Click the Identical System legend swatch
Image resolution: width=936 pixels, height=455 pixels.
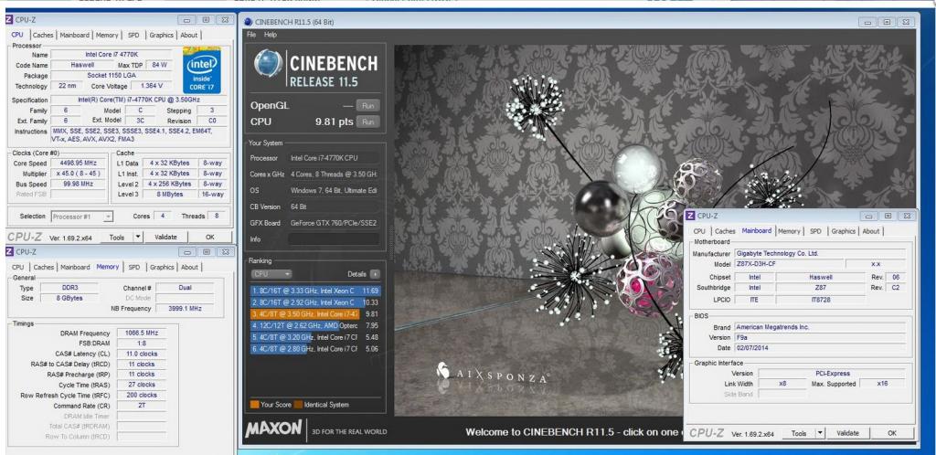(x=298, y=405)
